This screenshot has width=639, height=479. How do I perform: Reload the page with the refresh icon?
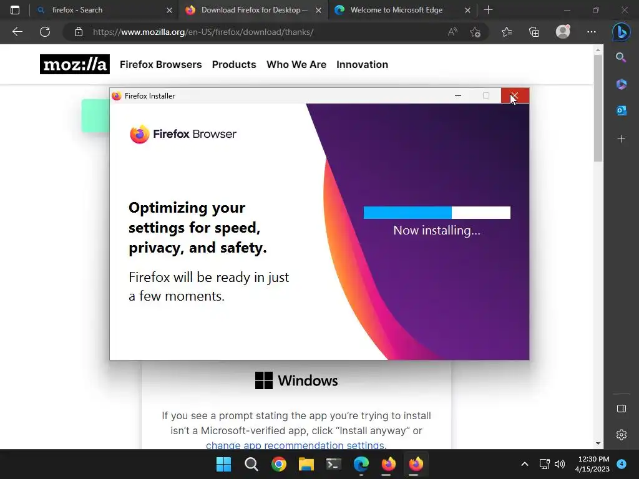[x=45, y=32]
